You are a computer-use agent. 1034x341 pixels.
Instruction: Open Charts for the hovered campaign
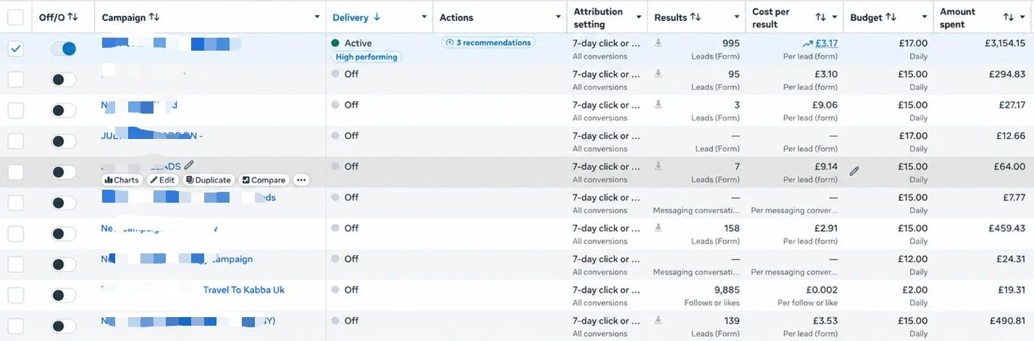(122, 180)
